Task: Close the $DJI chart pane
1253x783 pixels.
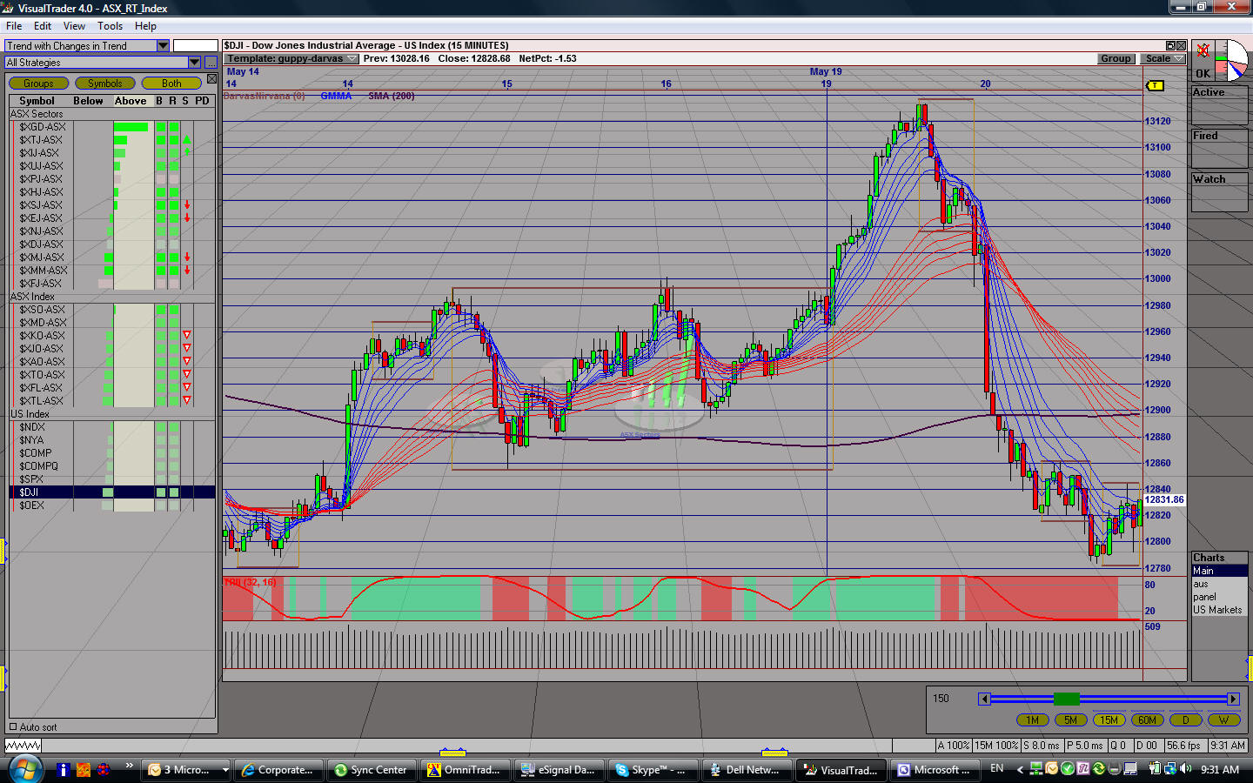Action: click(1182, 45)
